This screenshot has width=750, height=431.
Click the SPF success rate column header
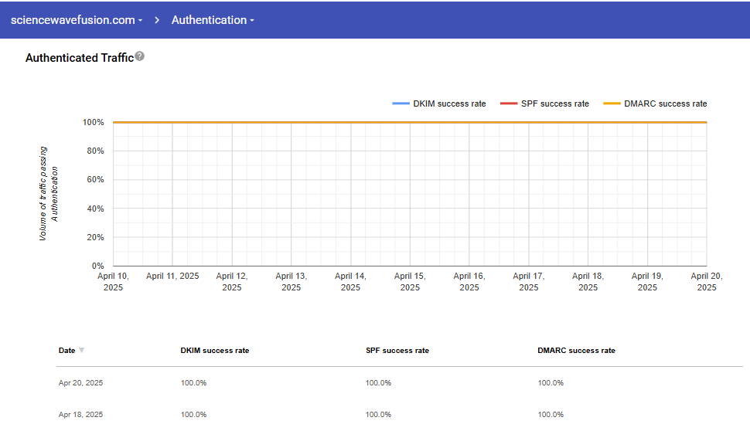(397, 351)
